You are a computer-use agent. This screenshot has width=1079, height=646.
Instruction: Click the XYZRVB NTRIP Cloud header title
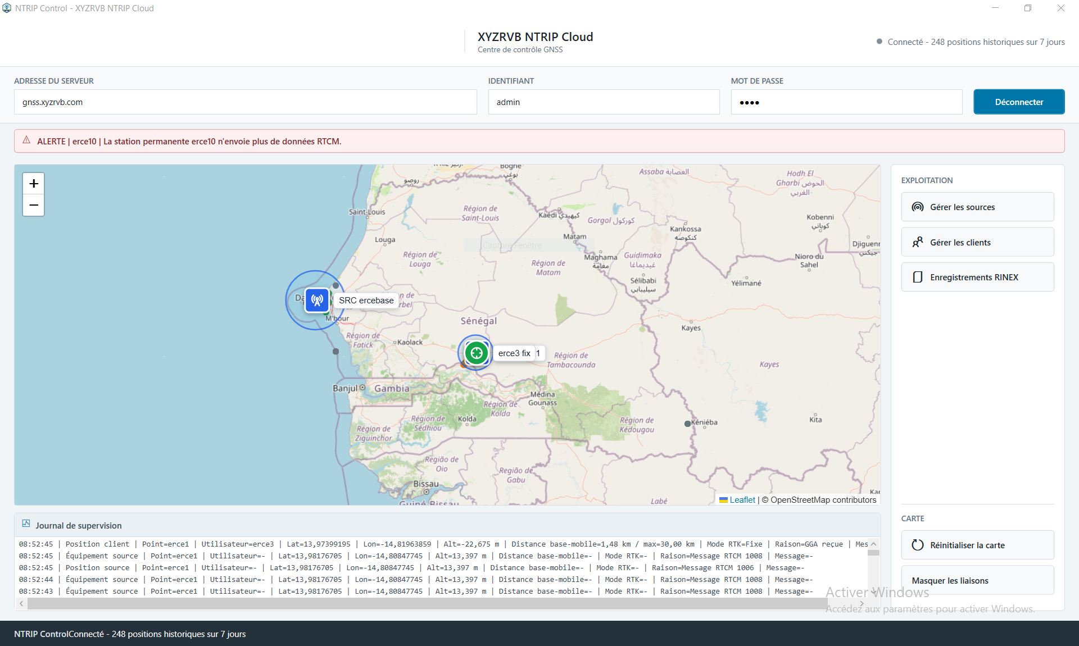tap(535, 37)
